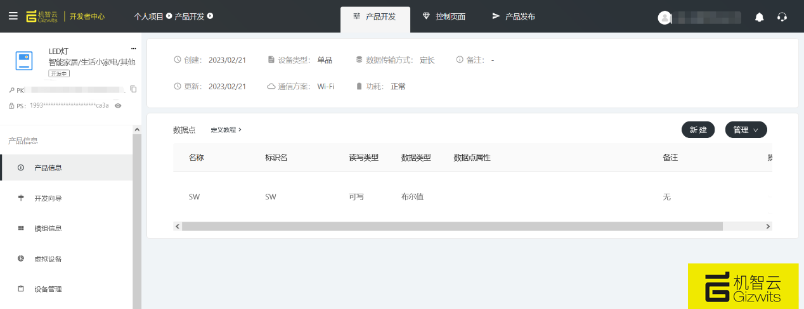The width and height of the screenshot is (804, 309).
Task: Copy the product key (PK)
Action: pos(133,89)
